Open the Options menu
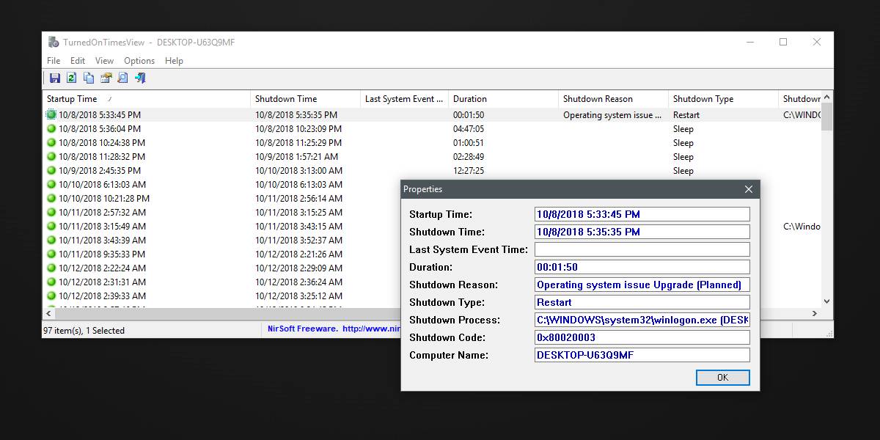This screenshot has width=880, height=440. [x=139, y=61]
